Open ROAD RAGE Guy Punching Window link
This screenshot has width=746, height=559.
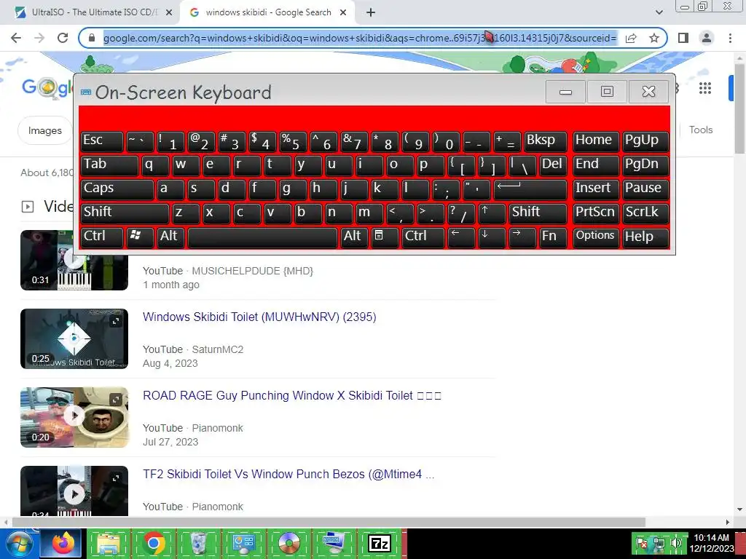[x=292, y=395]
